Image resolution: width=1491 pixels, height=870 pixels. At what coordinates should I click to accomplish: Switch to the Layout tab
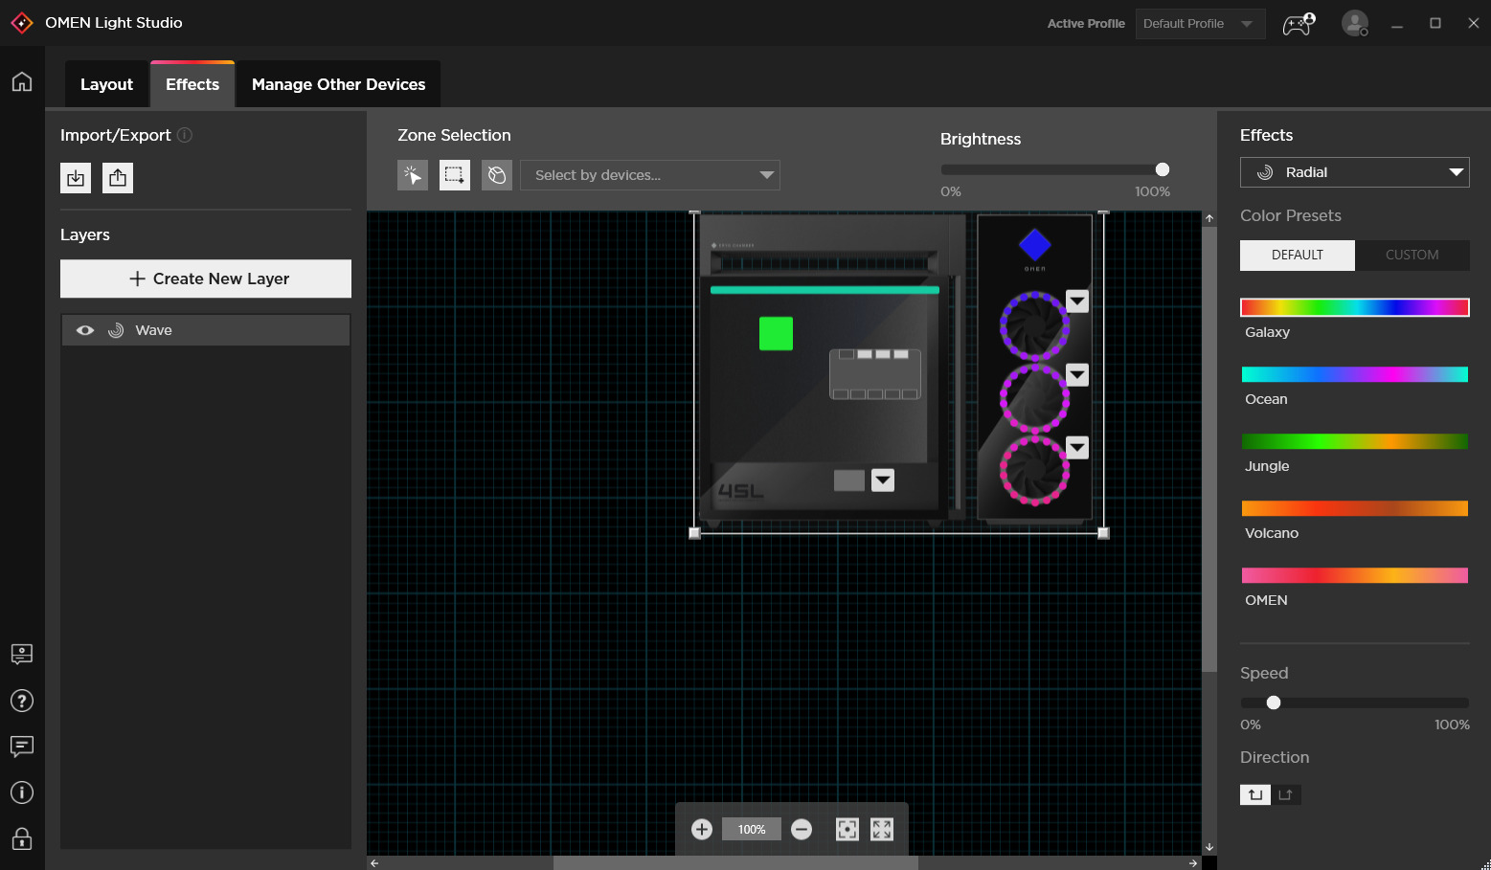coord(106,84)
